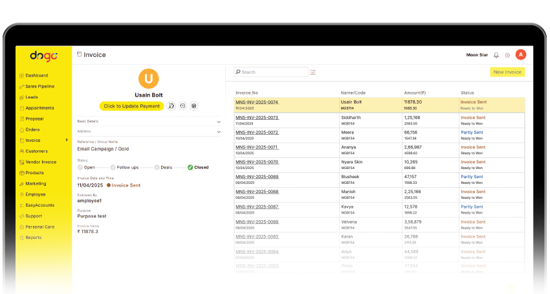Expand the Invoice submenu arrow in sidebar
Image resolution: width=550 pixels, height=294 pixels.
point(67,140)
